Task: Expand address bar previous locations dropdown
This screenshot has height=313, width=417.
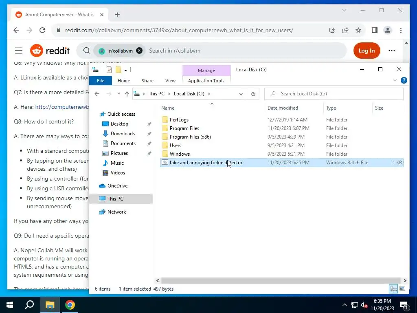Action: coord(241,94)
